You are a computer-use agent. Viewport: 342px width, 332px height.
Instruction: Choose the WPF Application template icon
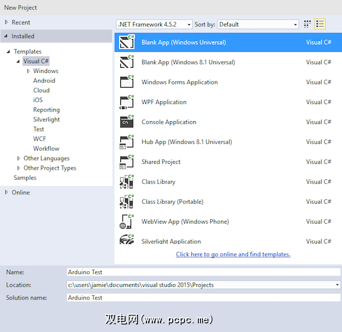click(x=127, y=102)
